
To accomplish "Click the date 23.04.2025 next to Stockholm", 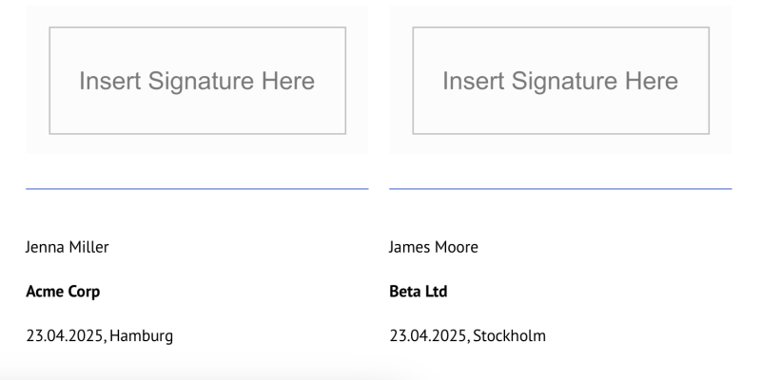I will click(x=428, y=336).
